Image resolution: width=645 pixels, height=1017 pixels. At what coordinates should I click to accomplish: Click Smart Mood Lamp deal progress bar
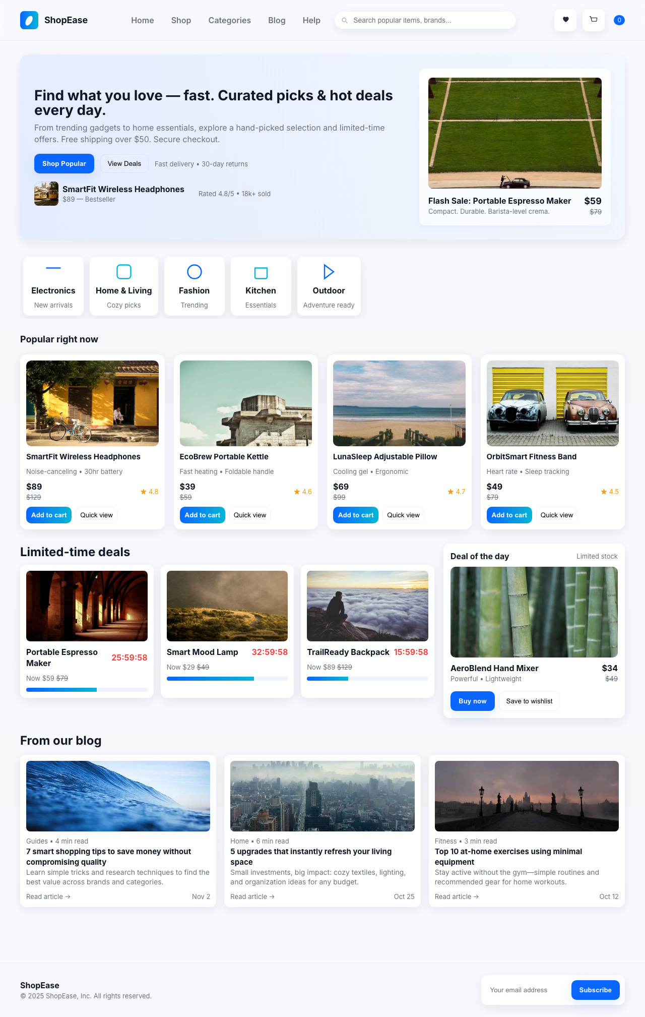click(227, 679)
